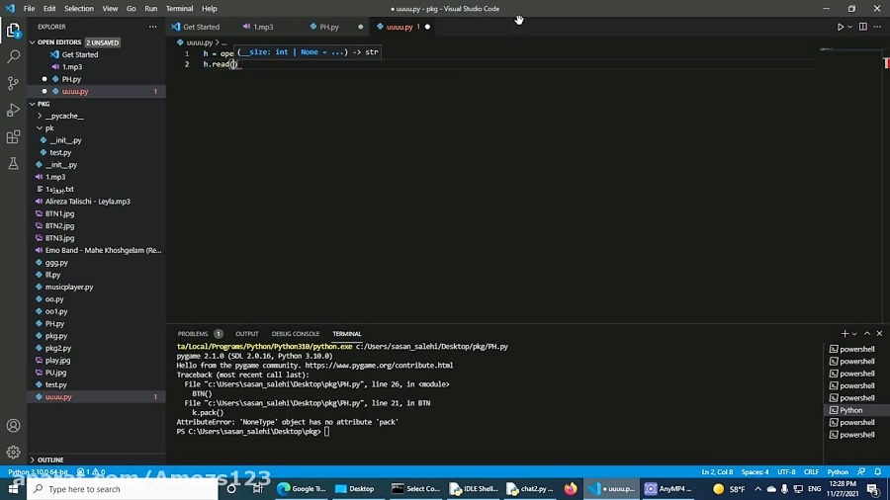Add a new terminal with plus icon
The height and width of the screenshot is (500, 890).
pyautogui.click(x=845, y=334)
